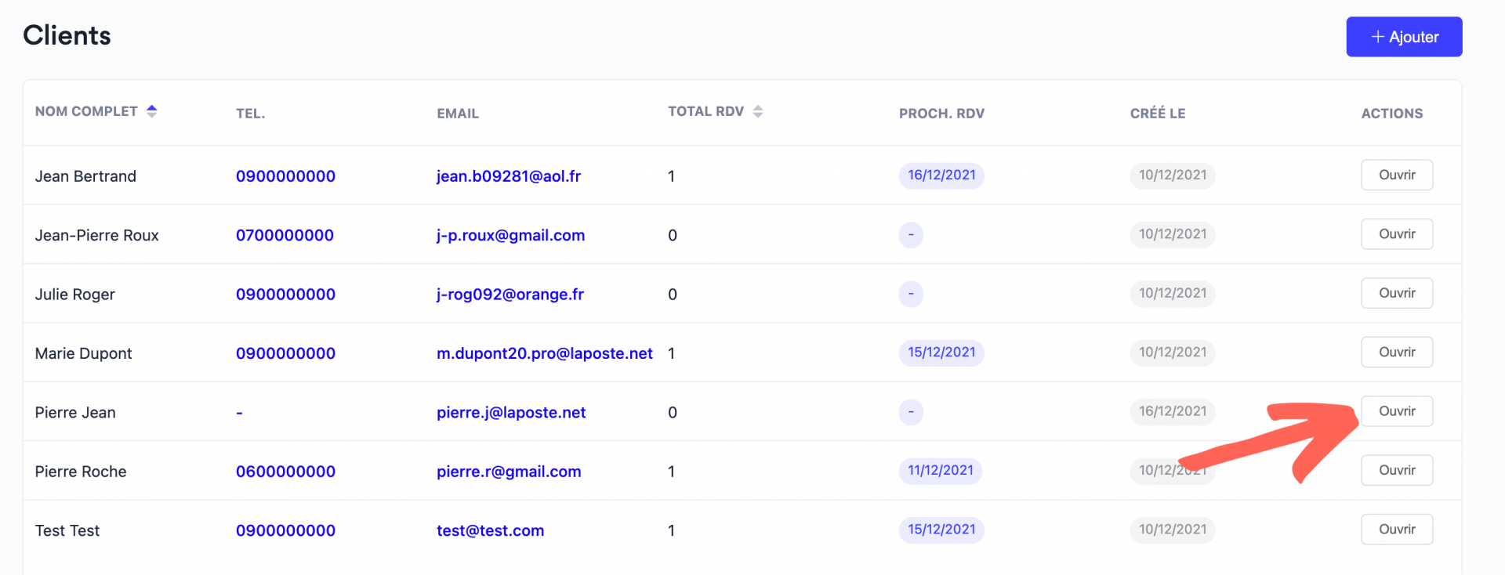Screen dimensions: 1505x575
Task: Click the Total RDV column header
Action: point(705,111)
